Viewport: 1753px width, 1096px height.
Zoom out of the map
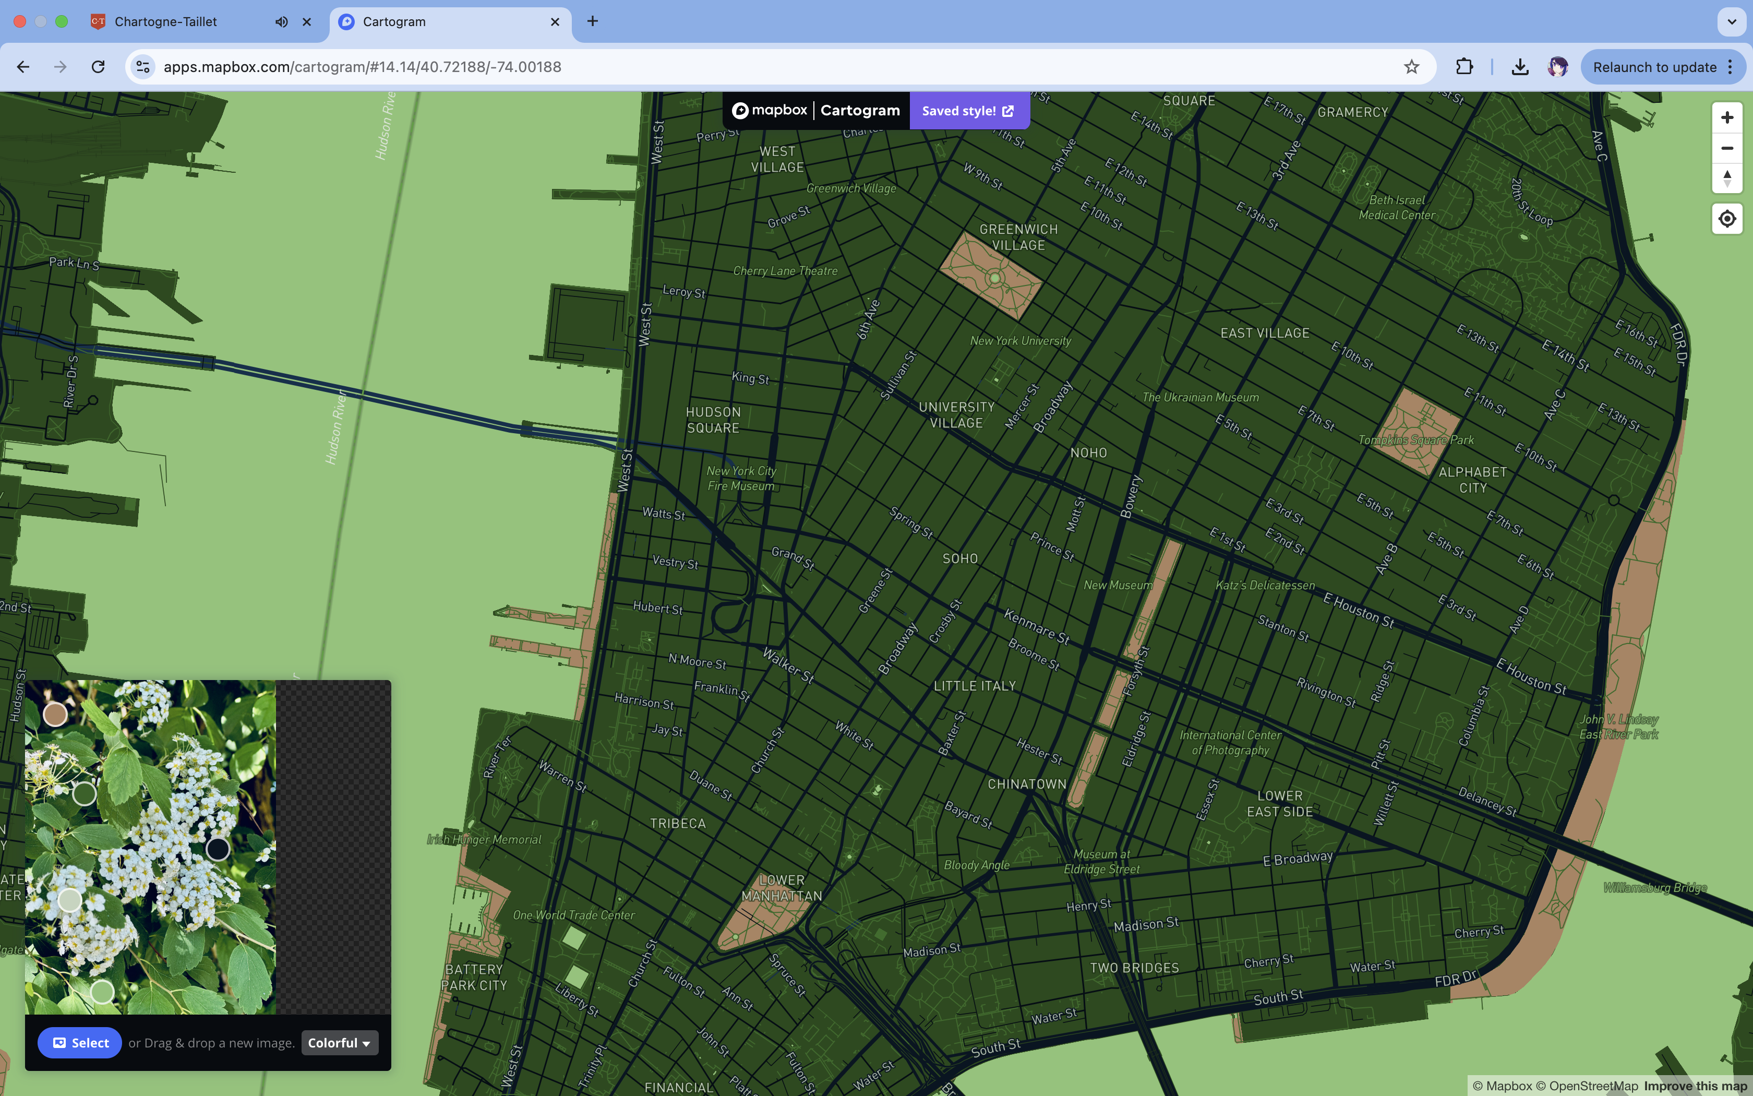1727,148
